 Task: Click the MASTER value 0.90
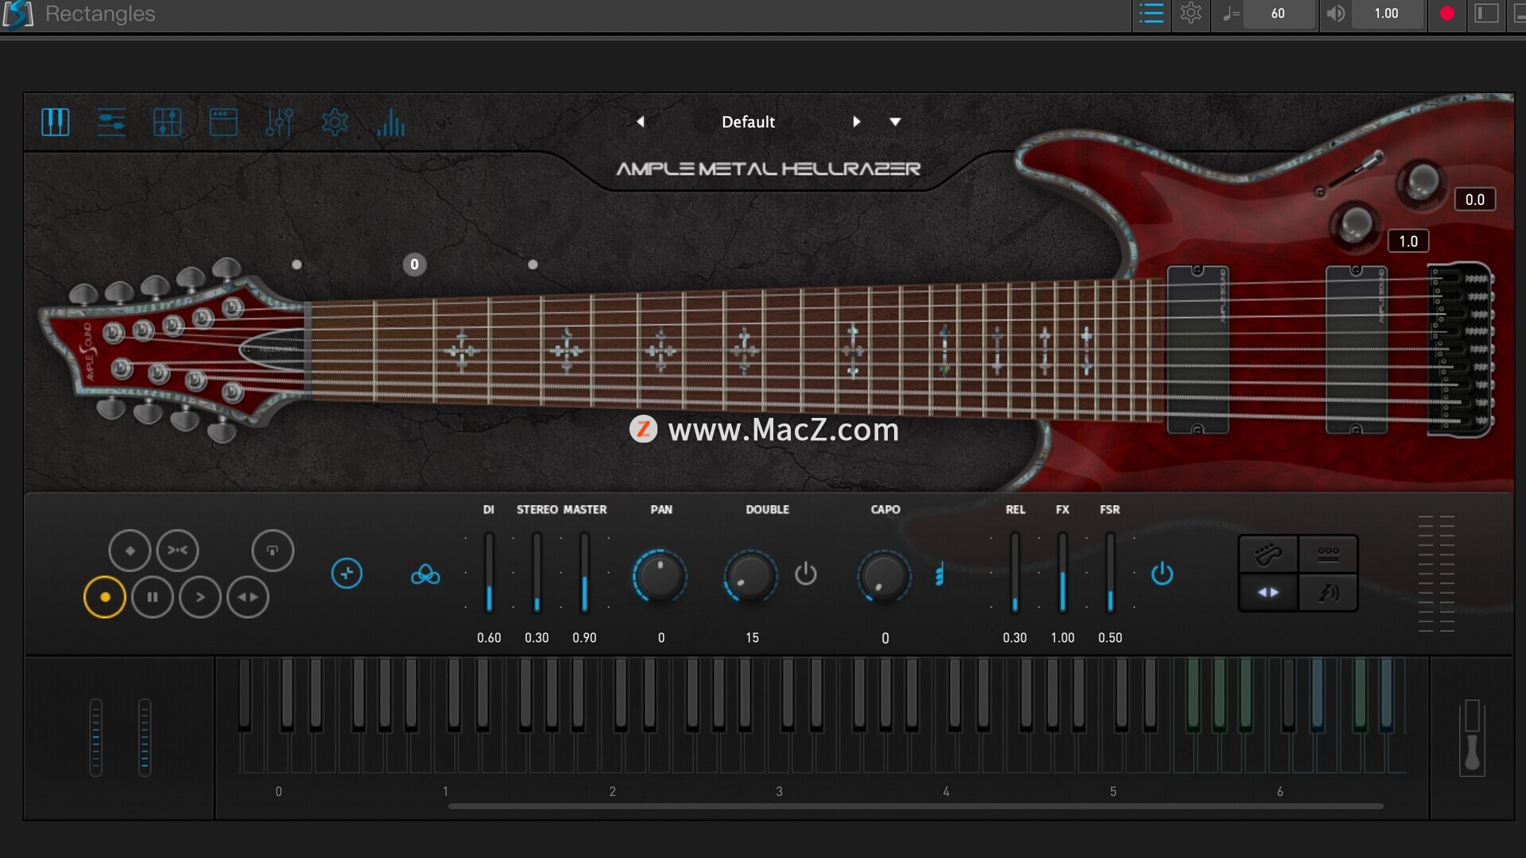tap(584, 637)
